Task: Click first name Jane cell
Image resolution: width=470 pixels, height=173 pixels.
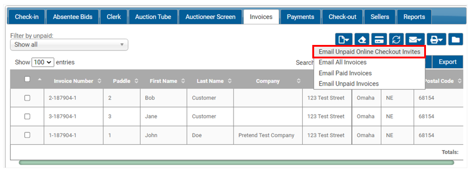Action: (164, 116)
